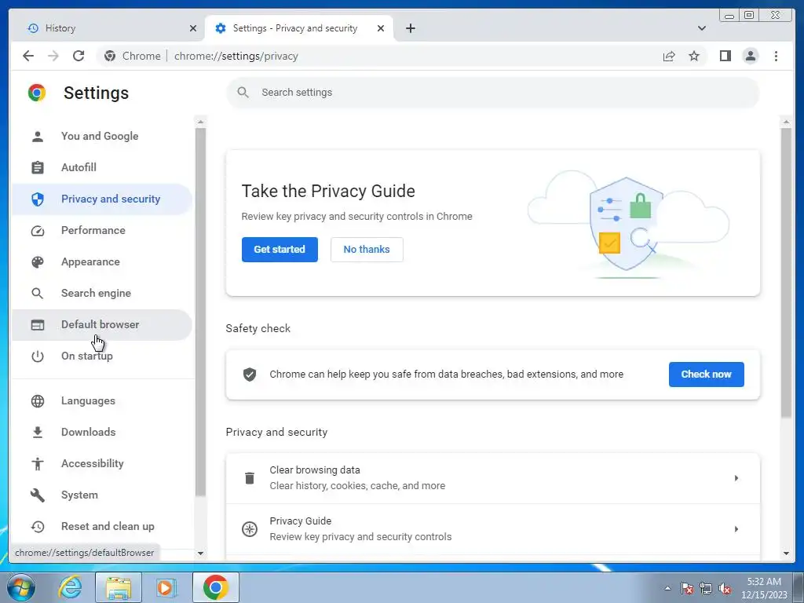
Task: Click the Chrome taskbar button
Action: tap(216, 587)
